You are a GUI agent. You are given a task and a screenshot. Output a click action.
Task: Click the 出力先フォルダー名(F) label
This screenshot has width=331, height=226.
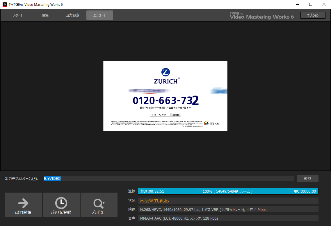(22, 179)
